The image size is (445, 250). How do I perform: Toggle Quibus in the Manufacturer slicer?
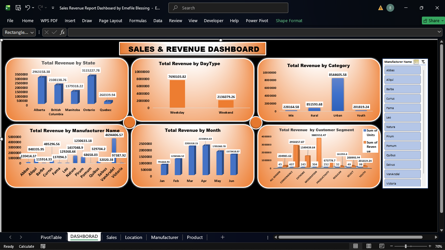(x=402, y=155)
